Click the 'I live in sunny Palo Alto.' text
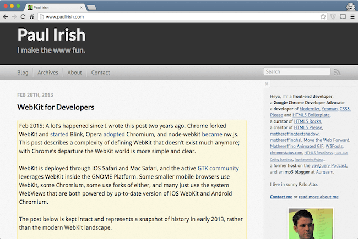The image size is (358, 239). click(x=294, y=184)
